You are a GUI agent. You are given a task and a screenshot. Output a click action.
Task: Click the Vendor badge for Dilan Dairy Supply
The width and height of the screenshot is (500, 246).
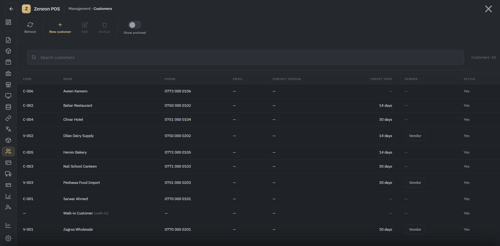point(415,136)
